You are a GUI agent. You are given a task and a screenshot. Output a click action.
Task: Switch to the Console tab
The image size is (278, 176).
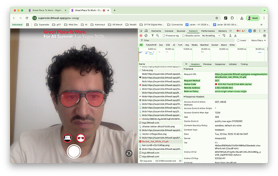(169, 31)
